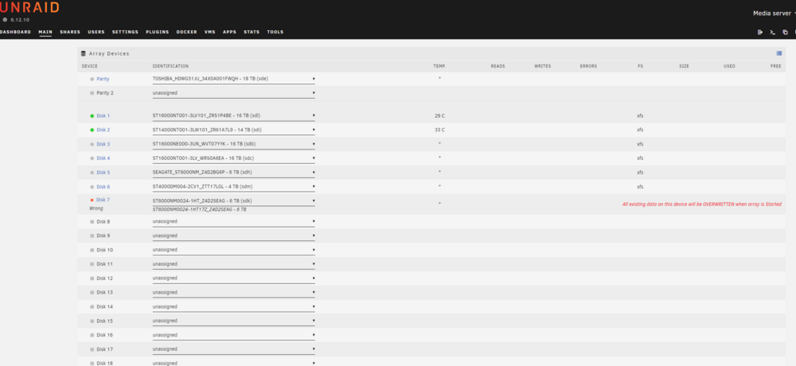Open the Disk 2 link
Screen dimensions: 796x366
[x=103, y=130]
